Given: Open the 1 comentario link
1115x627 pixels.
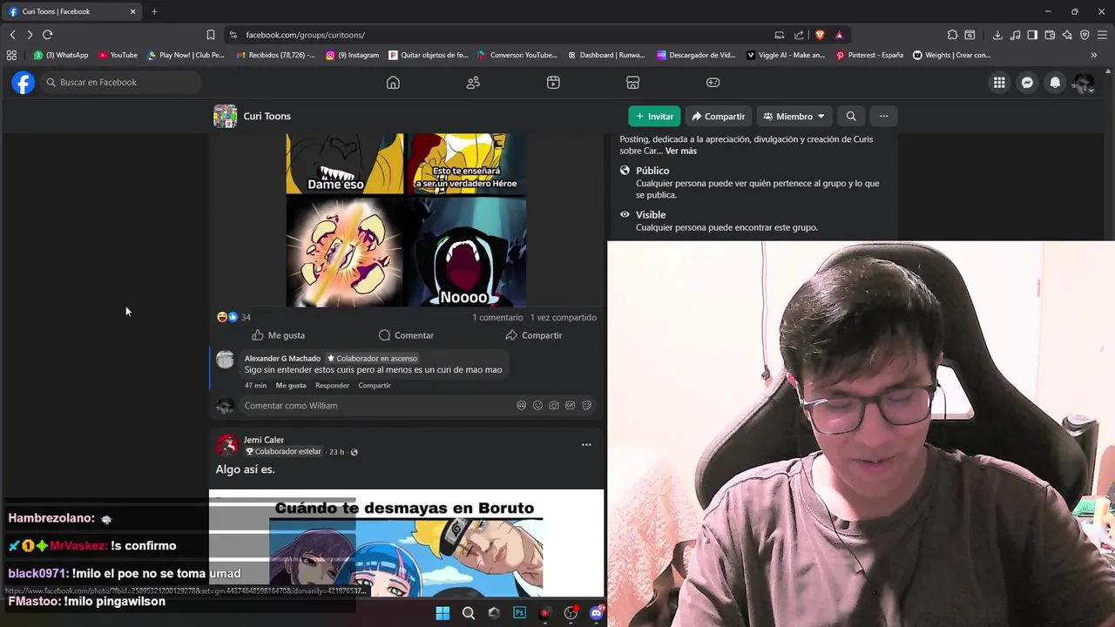Looking at the screenshot, I should [497, 317].
